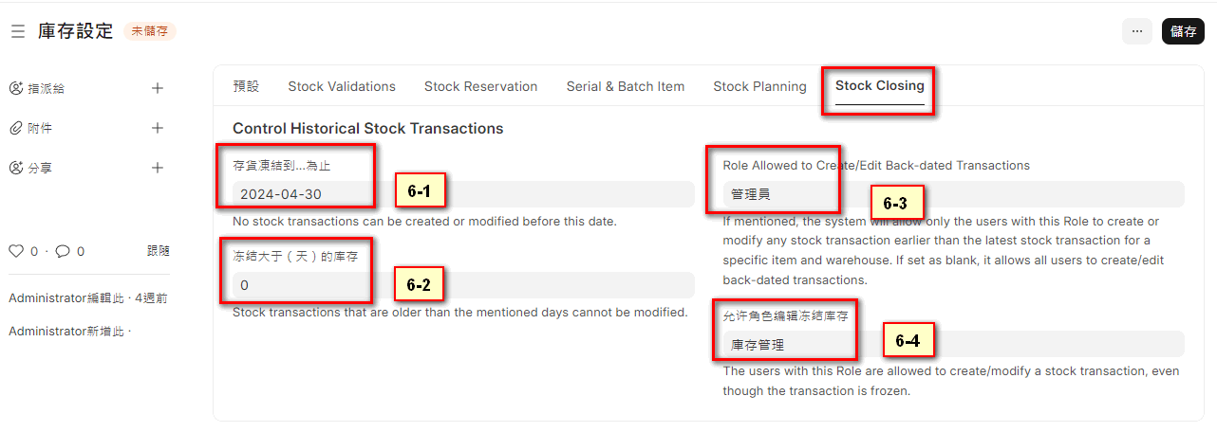The width and height of the screenshot is (1217, 432).
Task: Click the 跟隨 follow link
Action: point(159,251)
